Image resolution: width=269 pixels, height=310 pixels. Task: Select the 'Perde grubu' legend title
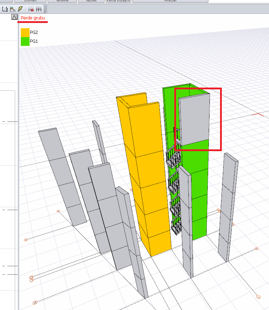pyautogui.click(x=33, y=18)
